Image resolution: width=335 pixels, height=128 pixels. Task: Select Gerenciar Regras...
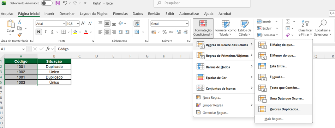(x=224, y=112)
